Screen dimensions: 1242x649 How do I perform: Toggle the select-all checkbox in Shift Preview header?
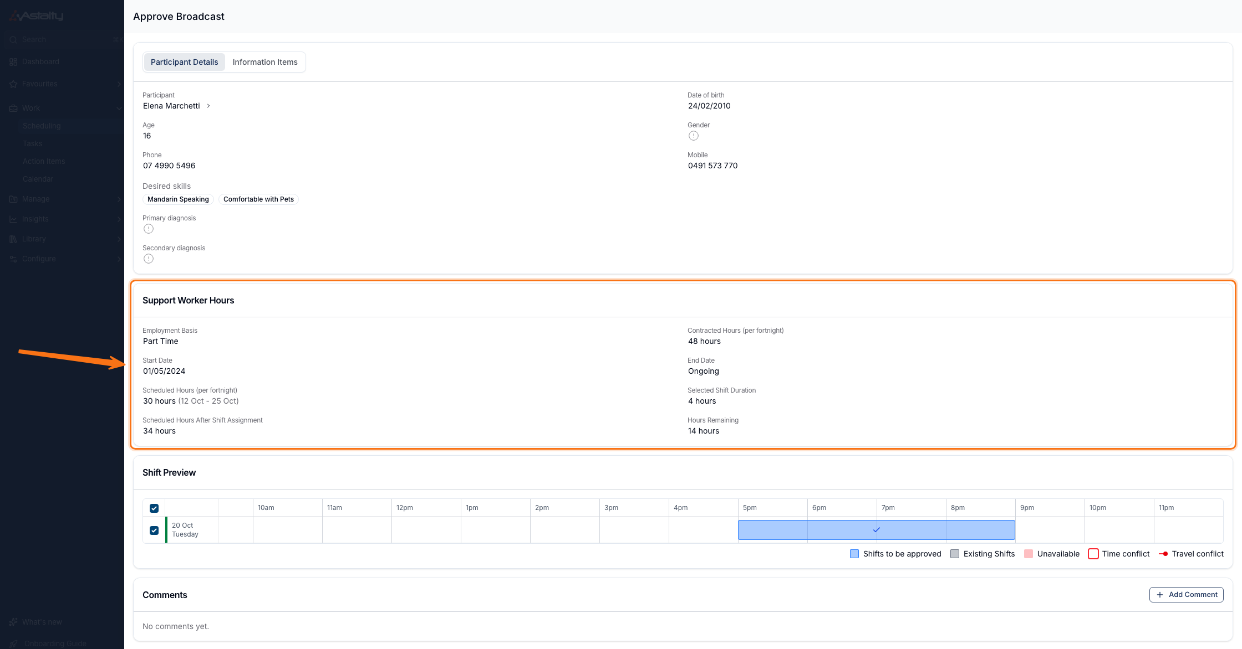point(154,508)
